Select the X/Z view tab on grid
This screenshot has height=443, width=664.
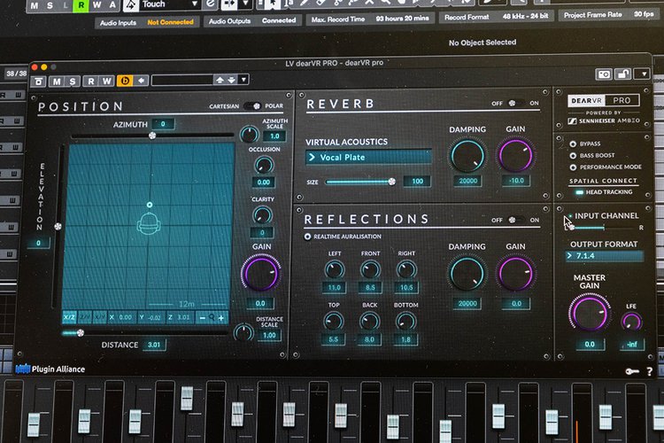pyautogui.click(x=69, y=316)
